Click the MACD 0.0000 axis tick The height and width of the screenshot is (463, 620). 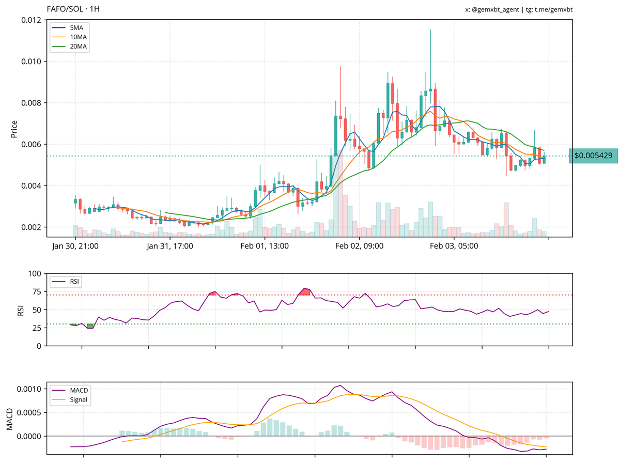tap(29, 436)
